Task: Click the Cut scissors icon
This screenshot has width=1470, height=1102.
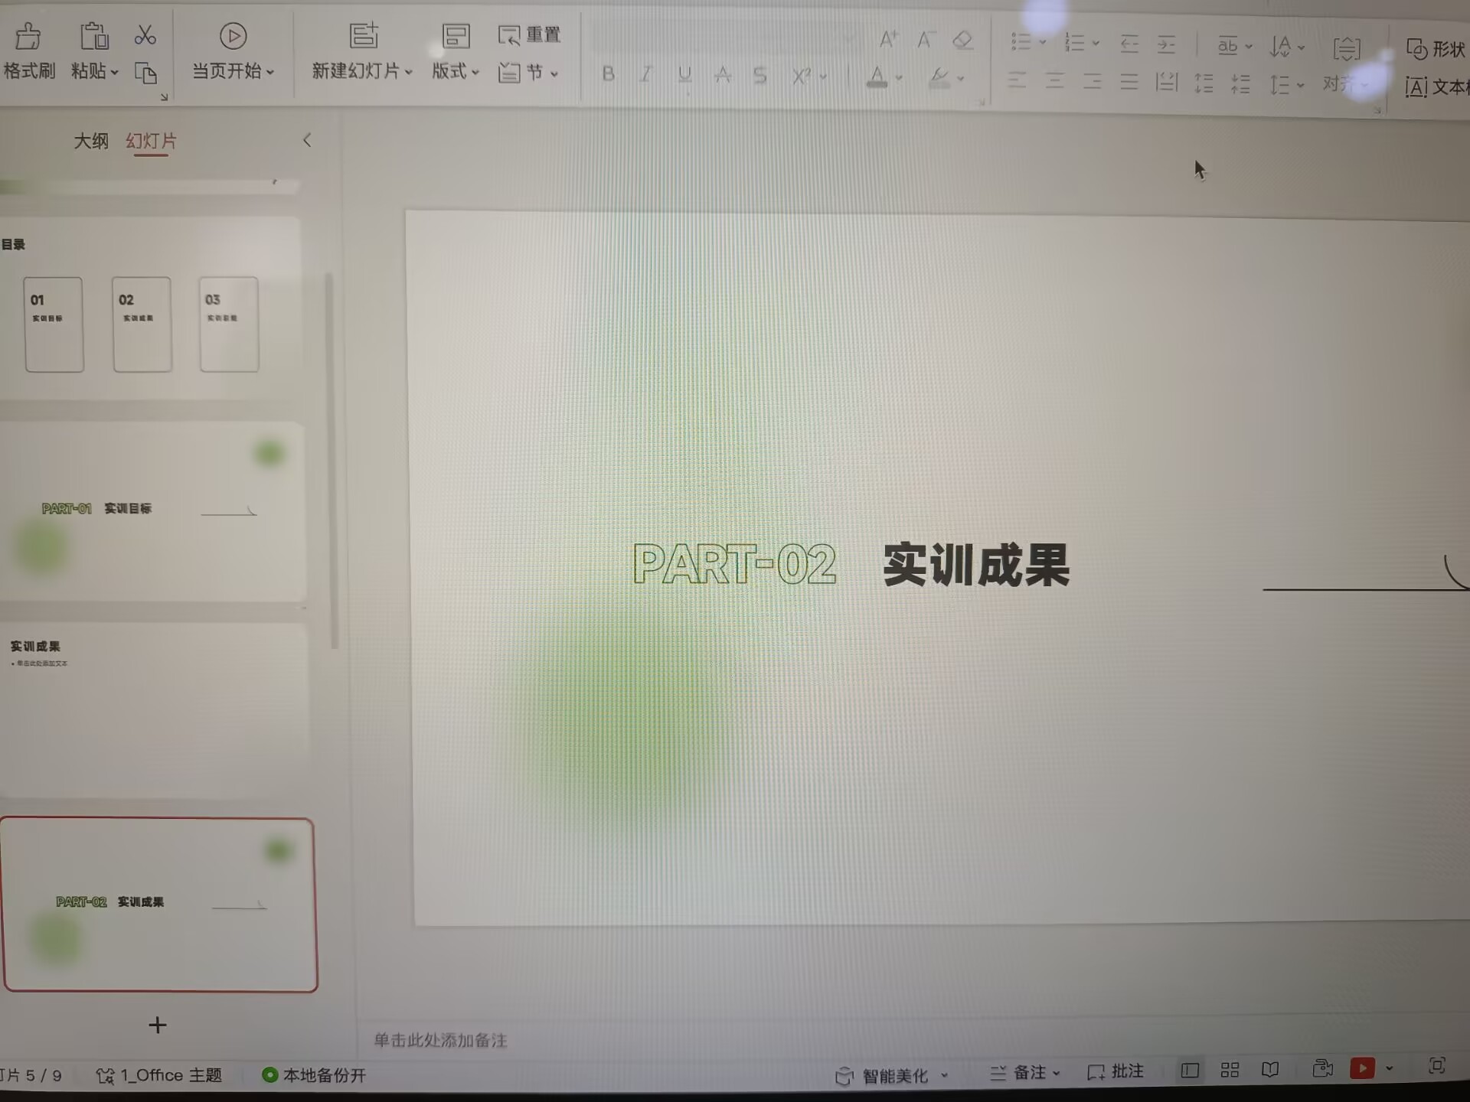Action: (x=145, y=35)
